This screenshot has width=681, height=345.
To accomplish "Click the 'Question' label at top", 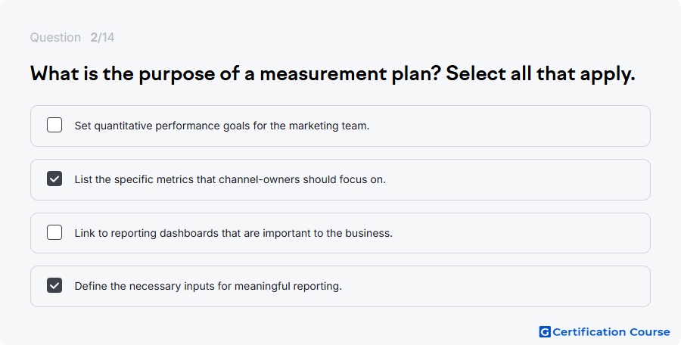I will point(55,37).
